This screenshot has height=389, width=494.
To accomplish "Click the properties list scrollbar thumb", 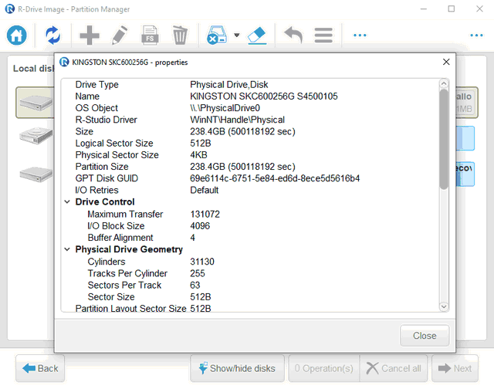I will click(x=444, y=139).
